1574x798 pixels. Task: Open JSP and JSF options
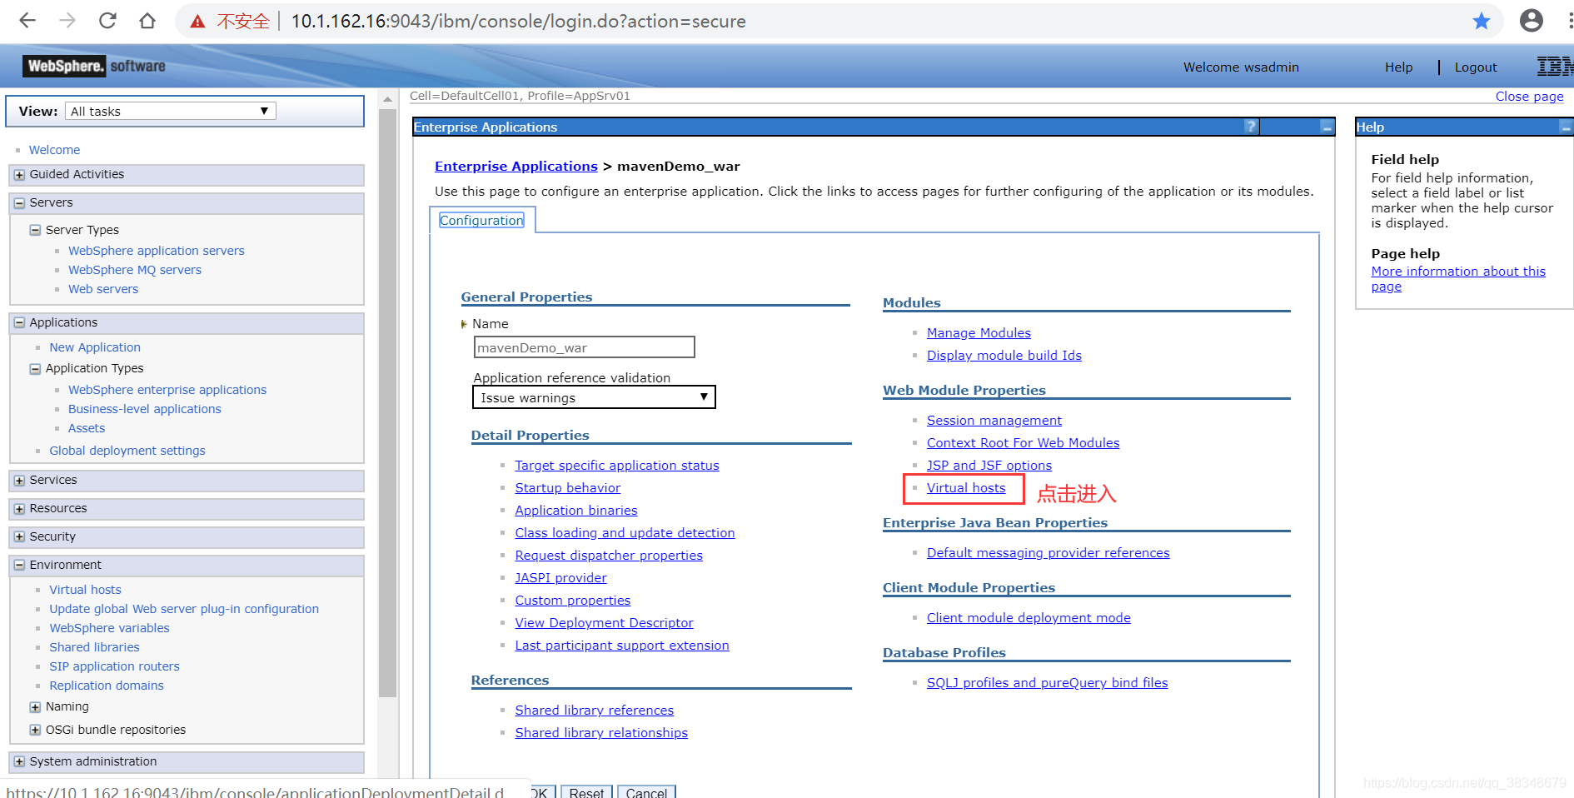point(989,466)
